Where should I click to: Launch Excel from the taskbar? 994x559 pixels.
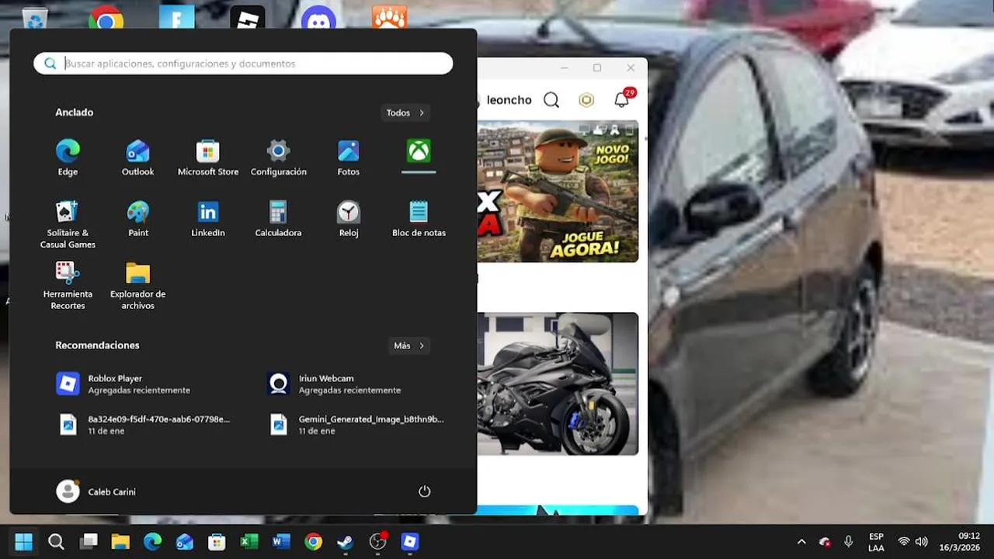(249, 541)
